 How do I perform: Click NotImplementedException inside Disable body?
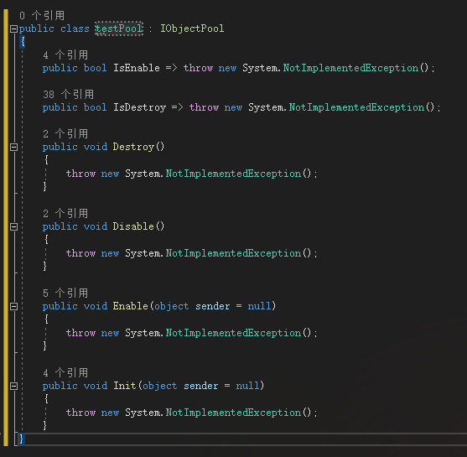233,253
